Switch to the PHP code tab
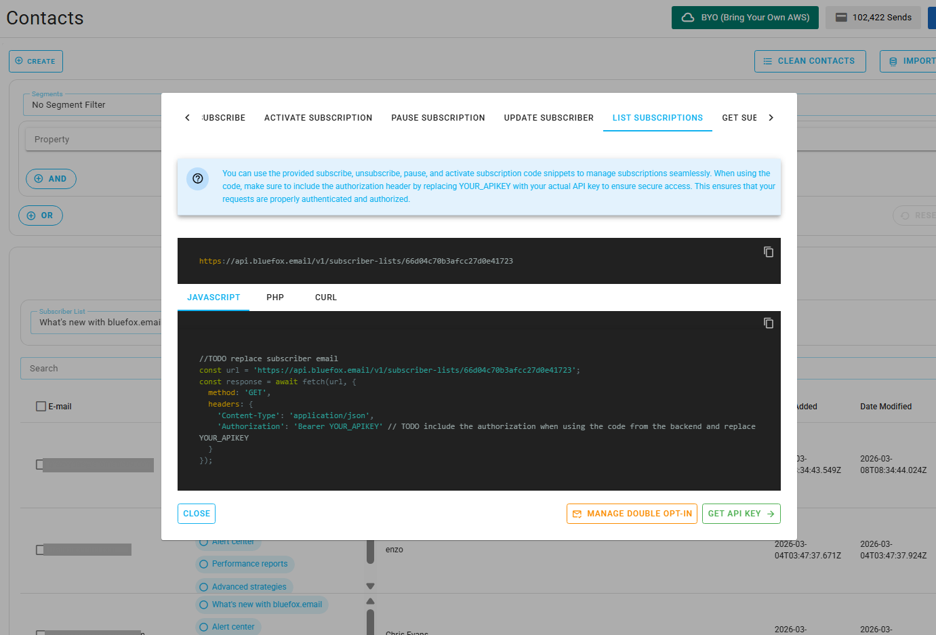The image size is (936, 635). tap(275, 297)
